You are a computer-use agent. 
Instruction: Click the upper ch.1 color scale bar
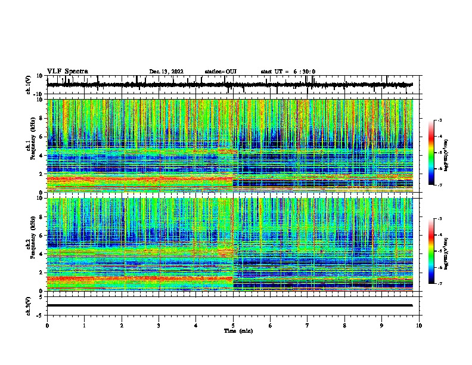click(431, 153)
